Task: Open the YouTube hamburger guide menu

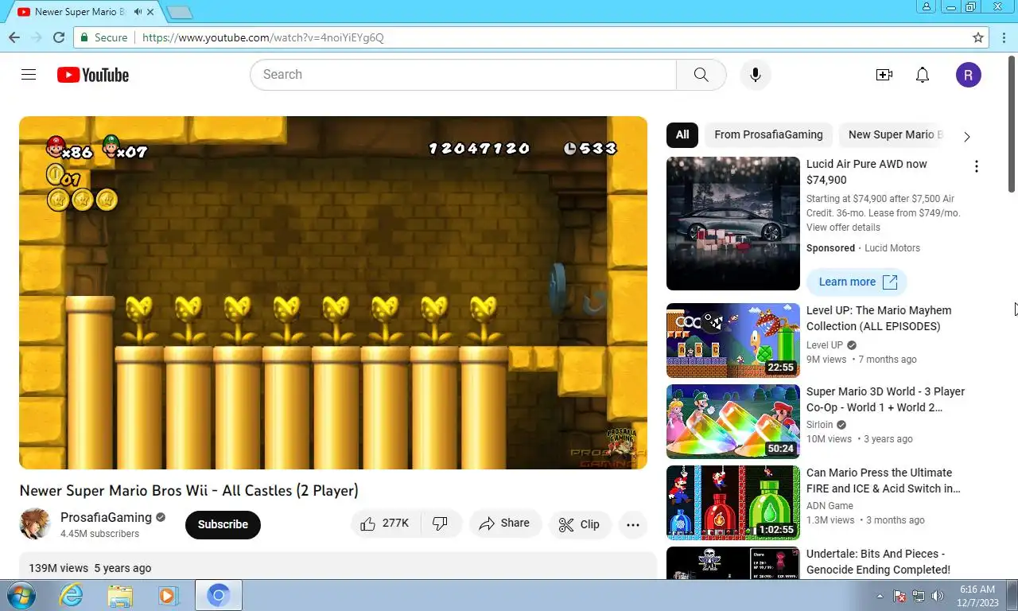Action: [x=29, y=75]
